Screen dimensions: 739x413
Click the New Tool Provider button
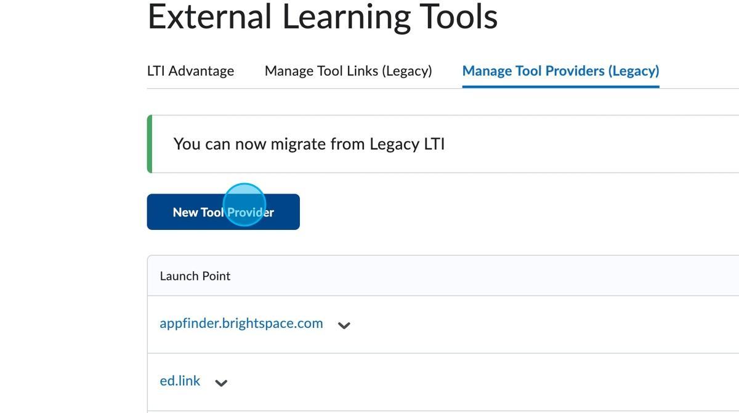tap(223, 212)
